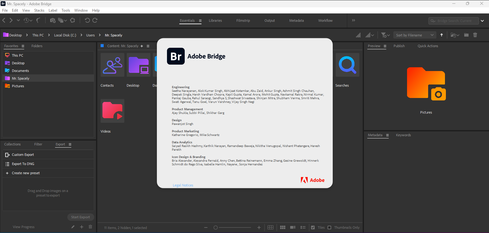Click the Get Photos from Camera icon
This screenshot has height=233, width=489.
(53, 20)
